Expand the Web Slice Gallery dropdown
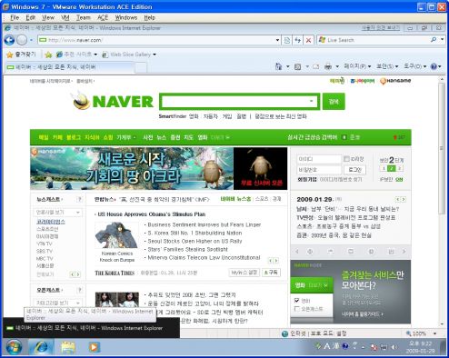 (x=155, y=55)
